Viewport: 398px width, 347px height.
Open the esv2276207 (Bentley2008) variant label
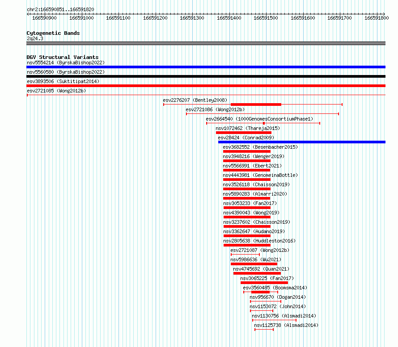coord(195,100)
